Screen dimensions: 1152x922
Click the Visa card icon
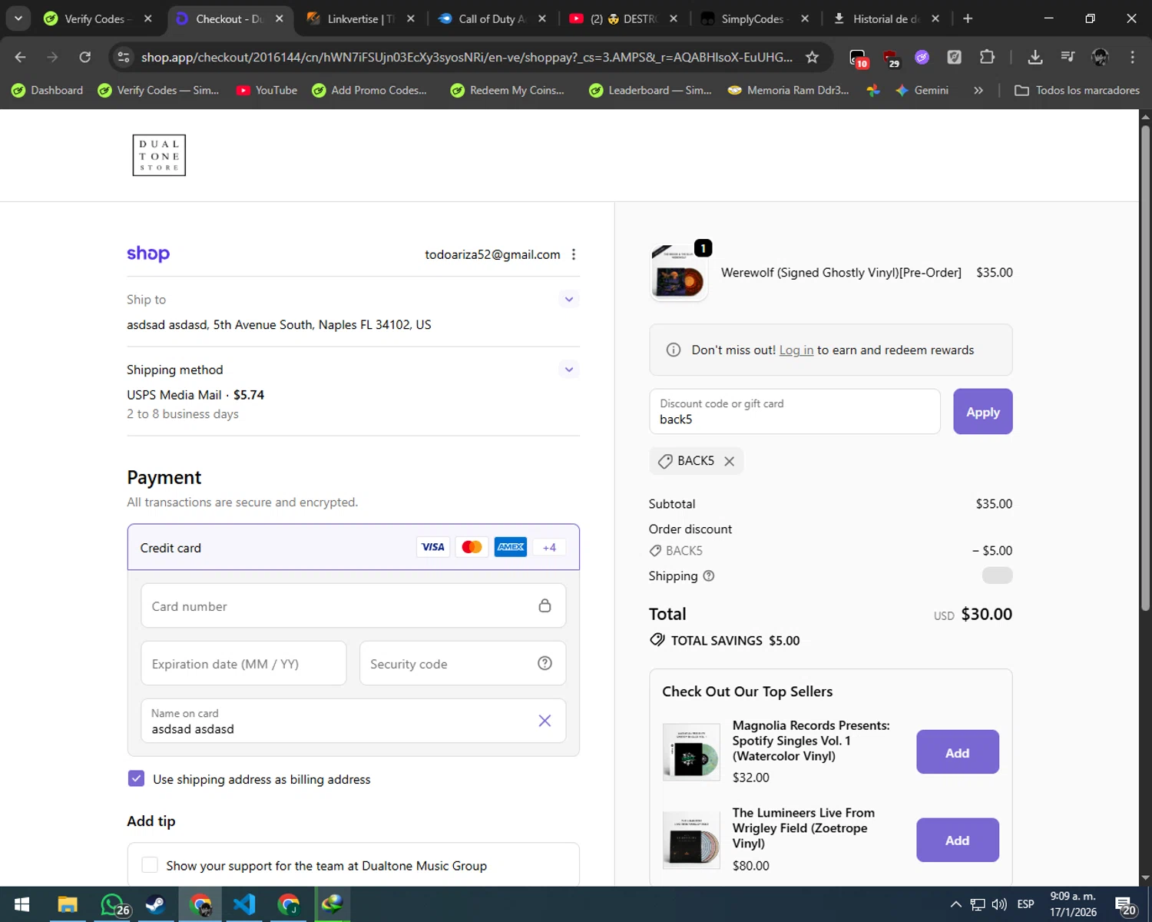433,547
